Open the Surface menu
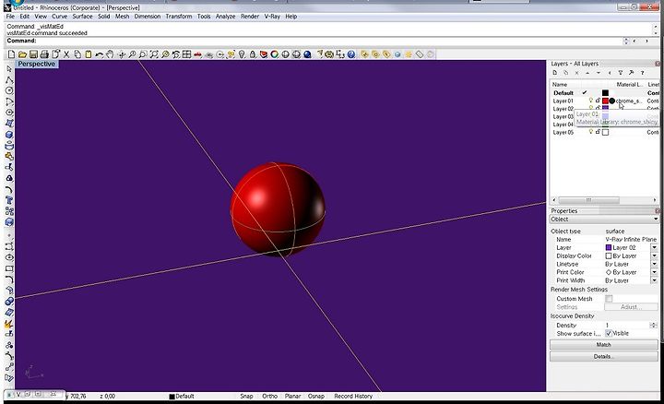 (82, 17)
